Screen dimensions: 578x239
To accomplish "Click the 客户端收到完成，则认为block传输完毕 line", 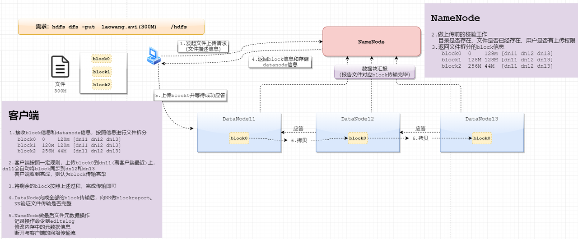I will tap(60, 174).
